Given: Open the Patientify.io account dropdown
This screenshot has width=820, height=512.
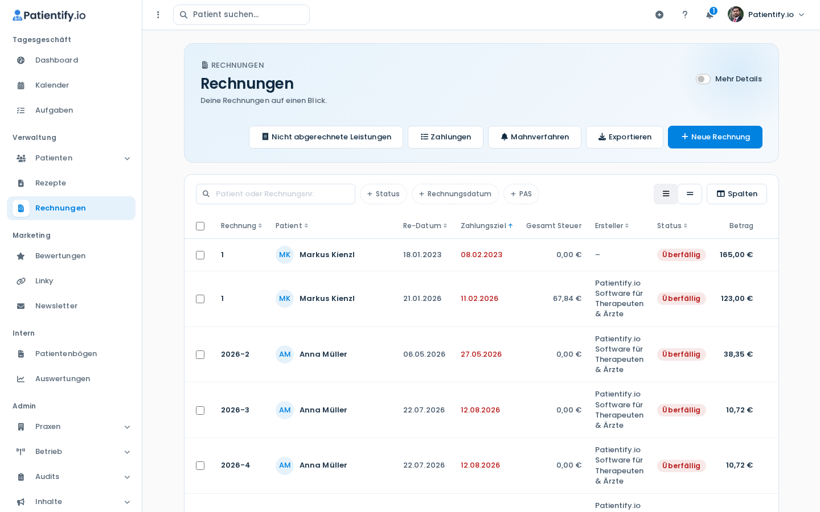Looking at the screenshot, I should click(x=766, y=15).
